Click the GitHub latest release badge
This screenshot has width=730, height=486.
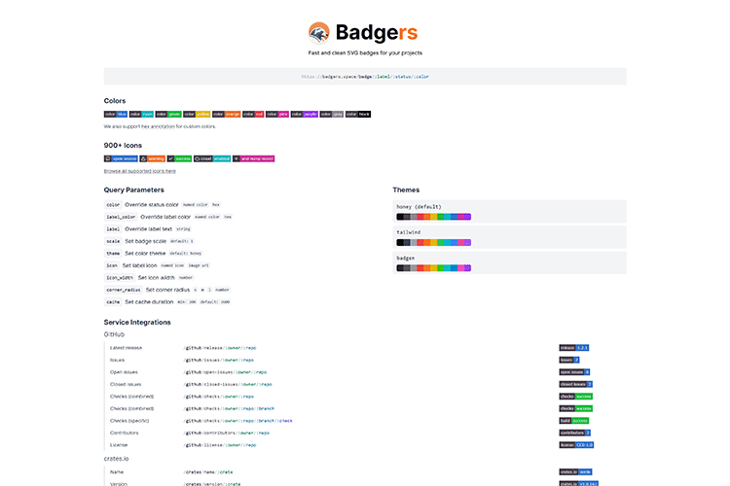[x=574, y=347]
